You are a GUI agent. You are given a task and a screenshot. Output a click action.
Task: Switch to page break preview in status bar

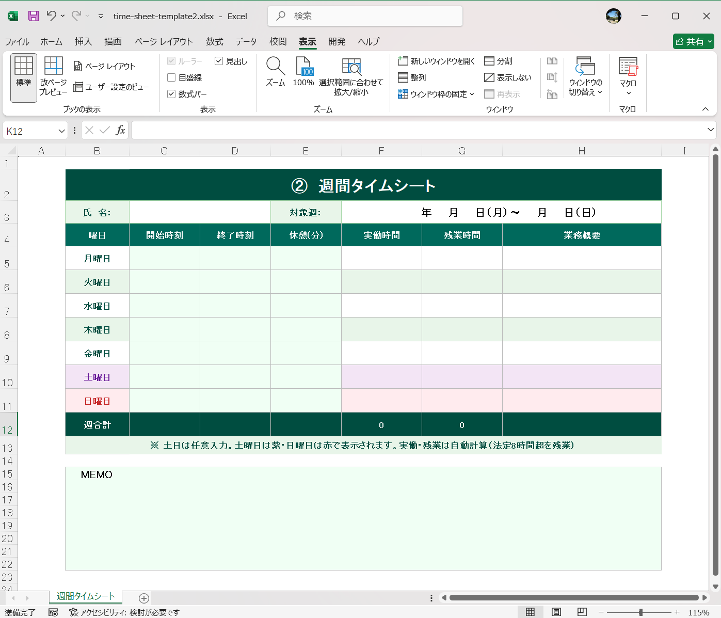(x=582, y=612)
